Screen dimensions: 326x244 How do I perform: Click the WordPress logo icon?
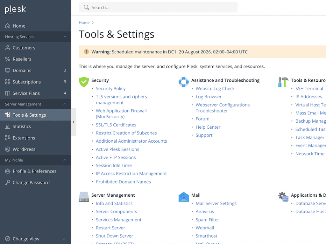point(8,149)
